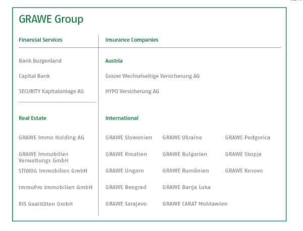Open ImmoPro Immobilien GmbH

pyautogui.click(x=55, y=187)
